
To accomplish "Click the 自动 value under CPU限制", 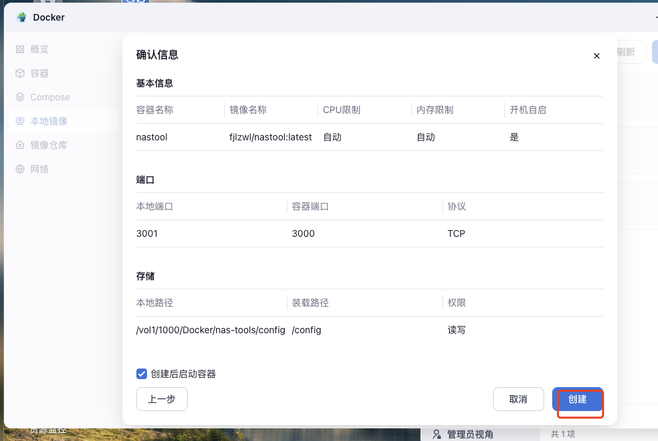I will [x=332, y=137].
